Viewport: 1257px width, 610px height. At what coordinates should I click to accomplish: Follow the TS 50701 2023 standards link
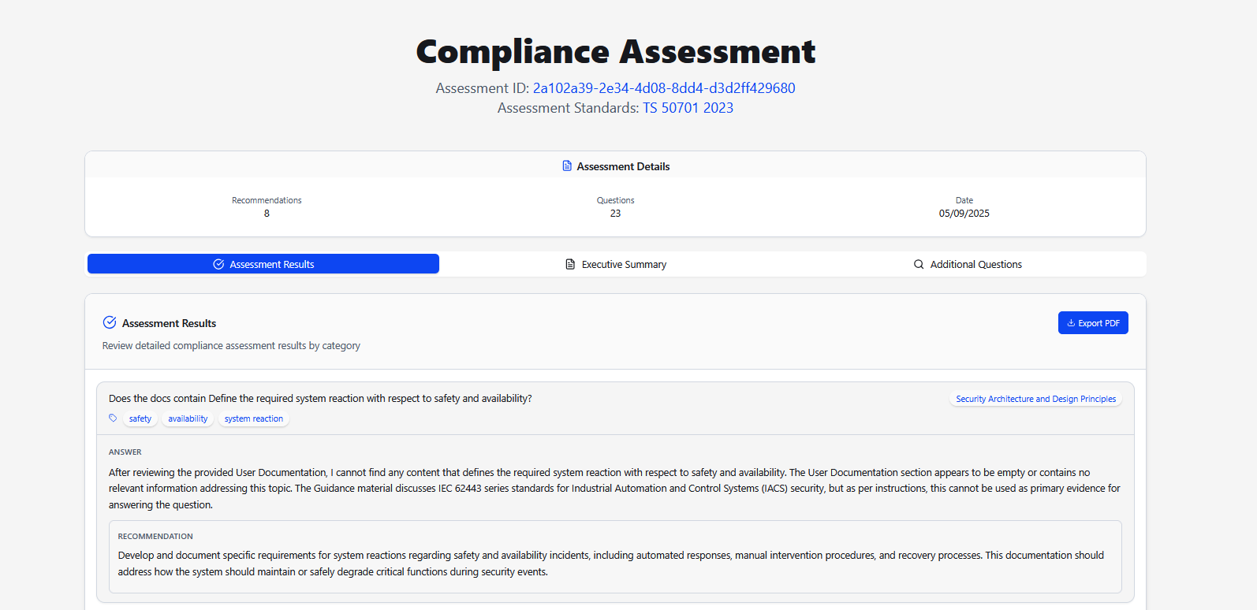688,108
